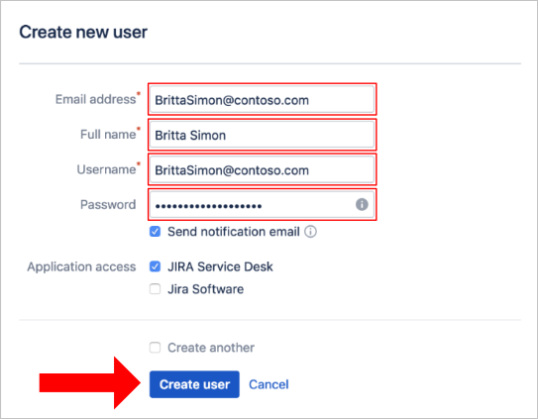Click the JIRA Service Desk label text
538x419 pixels.
pyautogui.click(x=220, y=266)
